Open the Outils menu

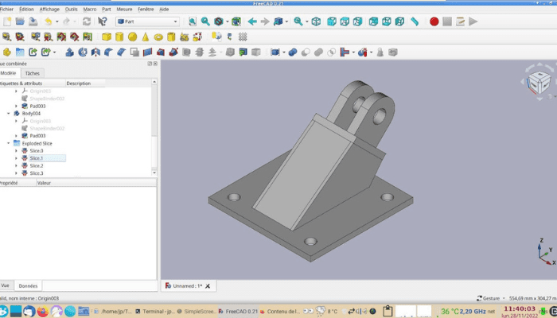point(72,8)
